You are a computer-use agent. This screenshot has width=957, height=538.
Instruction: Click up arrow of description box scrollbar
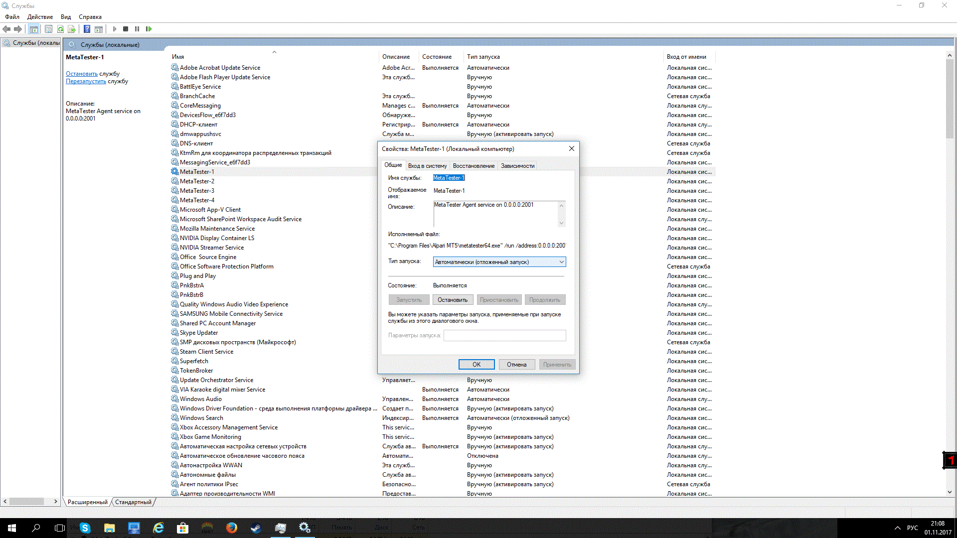point(562,205)
